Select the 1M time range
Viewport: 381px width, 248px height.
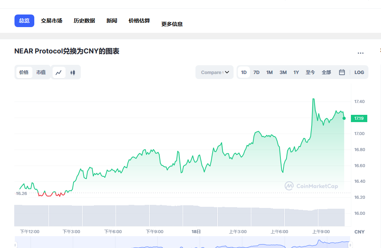click(x=269, y=72)
